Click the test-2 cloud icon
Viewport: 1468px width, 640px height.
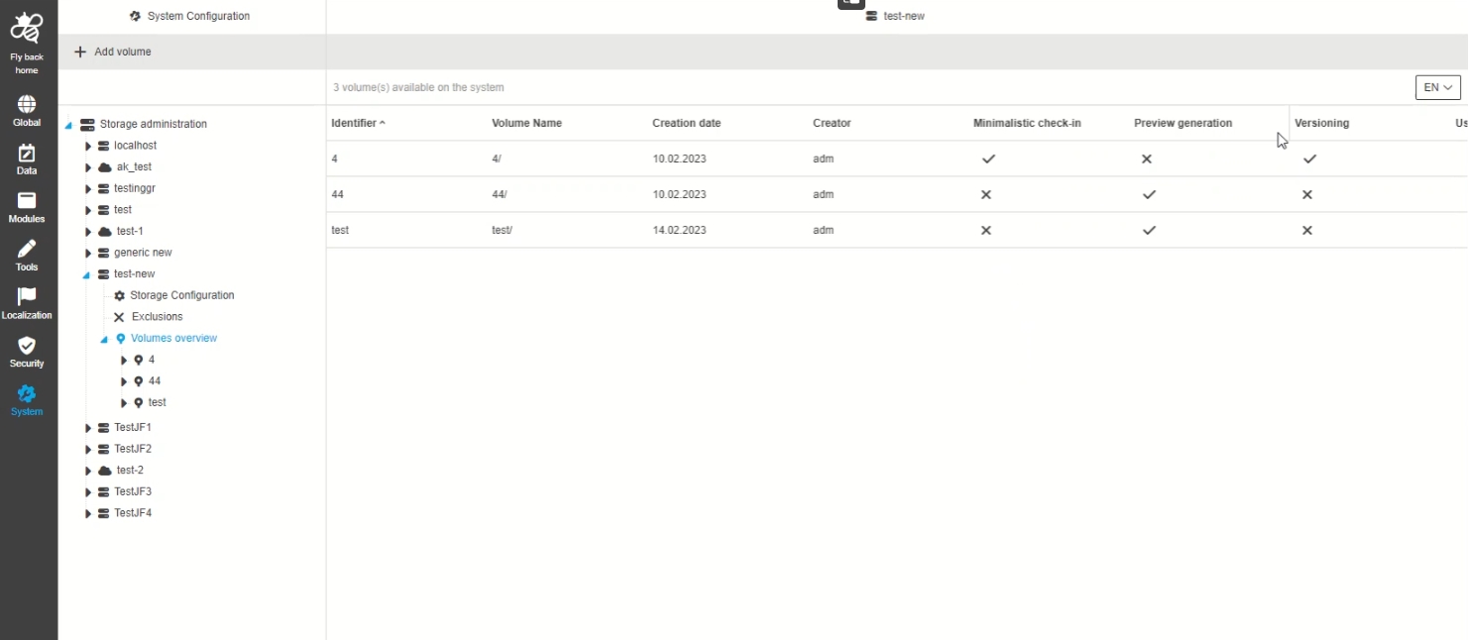click(x=105, y=471)
